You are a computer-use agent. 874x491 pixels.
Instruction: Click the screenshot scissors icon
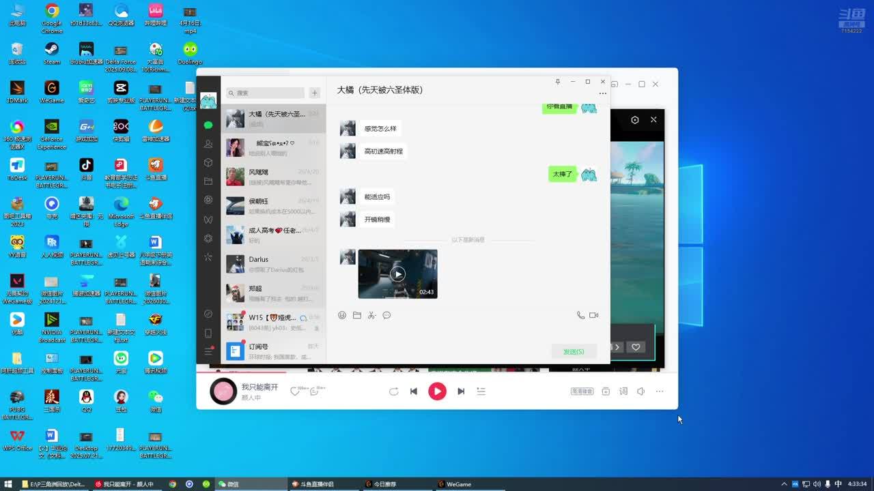[371, 315]
